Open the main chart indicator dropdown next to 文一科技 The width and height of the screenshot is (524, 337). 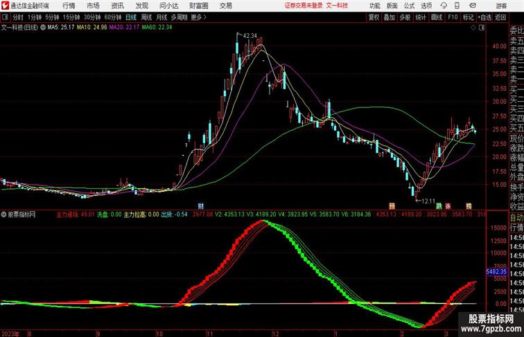43,28
